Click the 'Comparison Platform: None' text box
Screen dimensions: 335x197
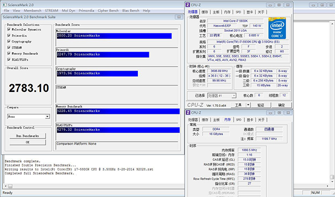[117, 146]
